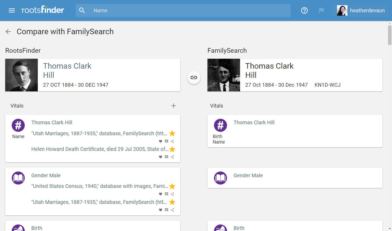
Task: Open Utah Marriages source under Gender Male
Action: [99, 202]
